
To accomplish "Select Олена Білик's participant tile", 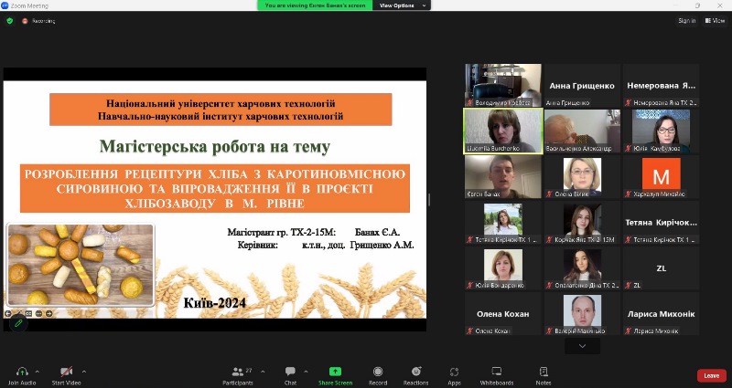I will pyautogui.click(x=582, y=177).
